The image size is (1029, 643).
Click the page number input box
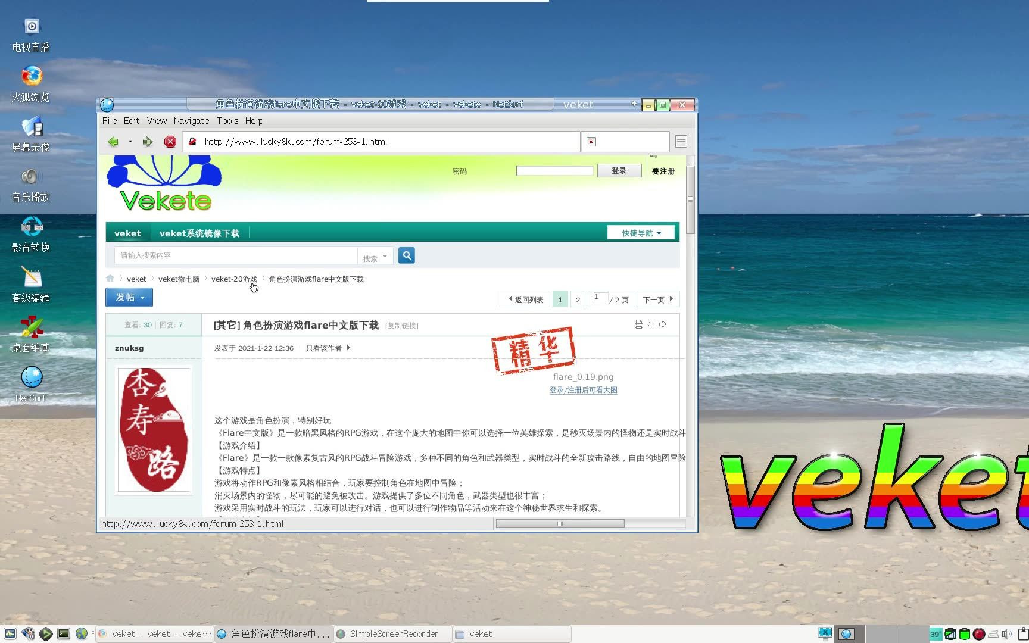pos(601,296)
